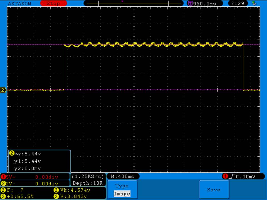Screen dimensions: 267x200
Task: Click the channel 2 ground level marker
Action: [3, 90]
